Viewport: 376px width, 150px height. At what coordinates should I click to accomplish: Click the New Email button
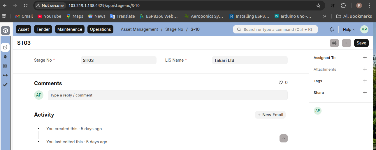coord(270,115)
